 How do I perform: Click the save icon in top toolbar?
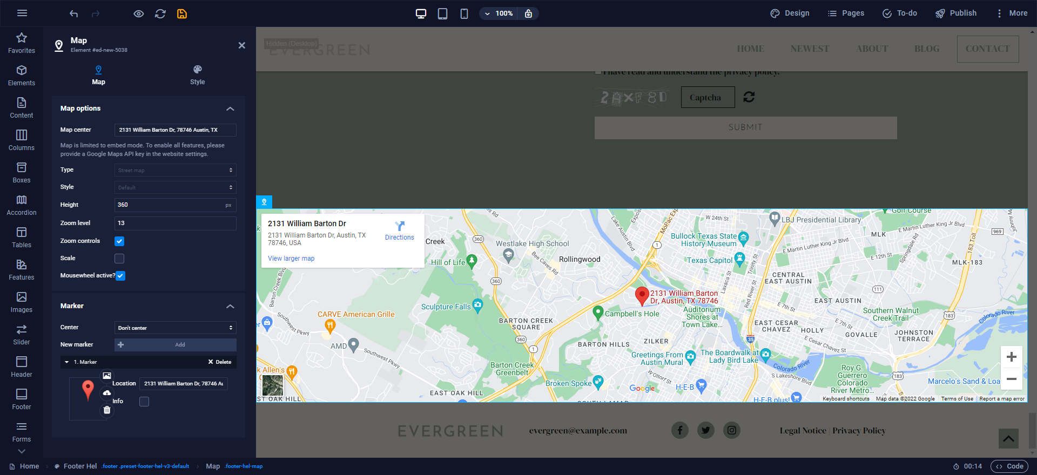coord(182,13)
